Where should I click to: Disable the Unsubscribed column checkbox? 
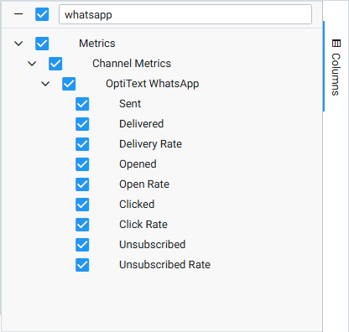coord(82,245)
